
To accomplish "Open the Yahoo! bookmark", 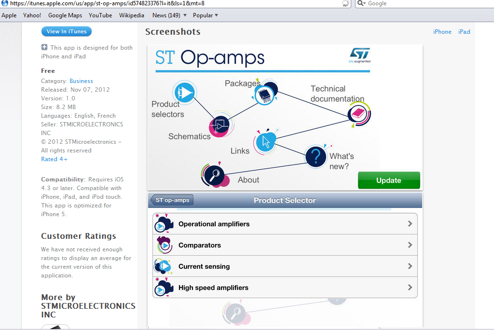I will pyautogui.click(x=32, y=15).
